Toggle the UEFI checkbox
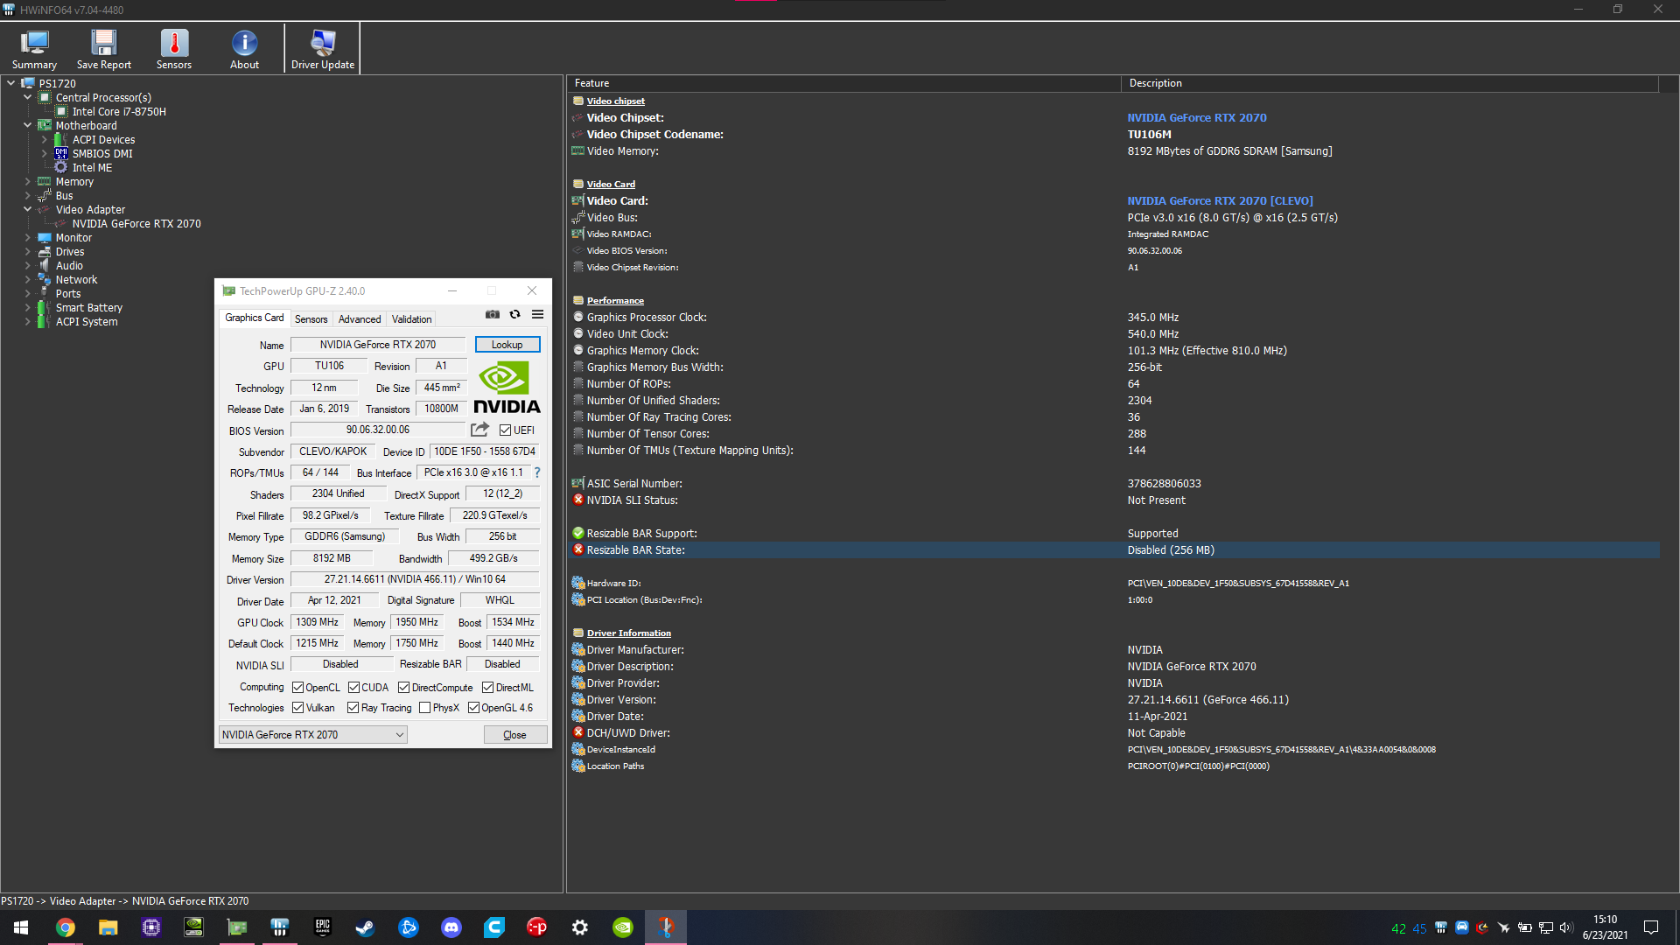The image size is (1680, 945). click(505, 430)
